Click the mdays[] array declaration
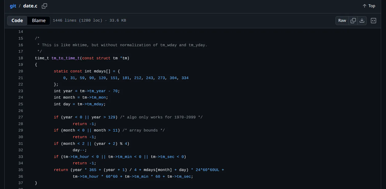Screen dimensions: 386x189 102,71
